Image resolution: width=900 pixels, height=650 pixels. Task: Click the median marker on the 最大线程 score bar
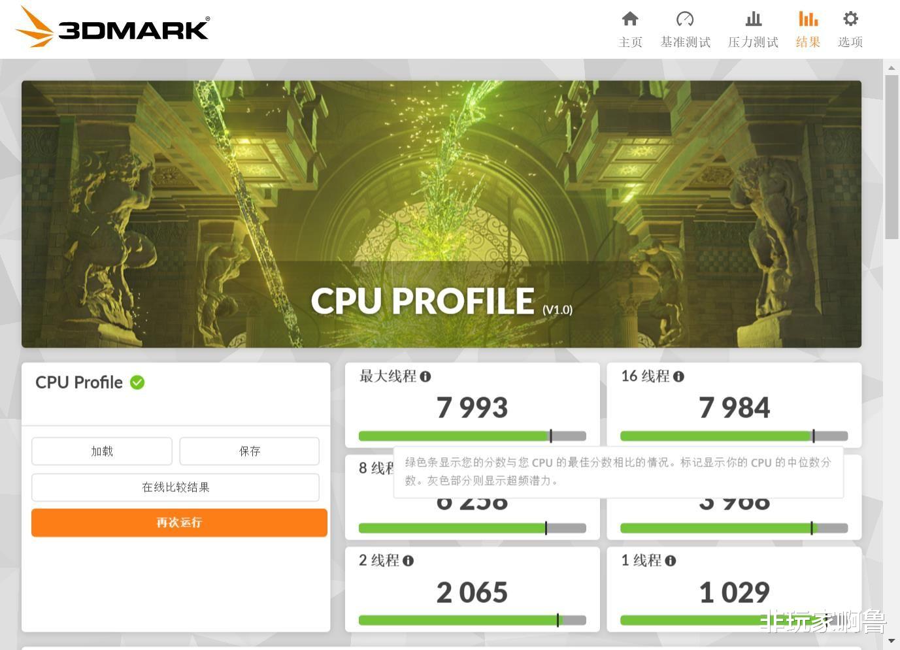pyautogui.click(x=551, y=436)
